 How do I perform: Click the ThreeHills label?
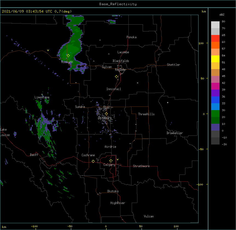point(146,114)
